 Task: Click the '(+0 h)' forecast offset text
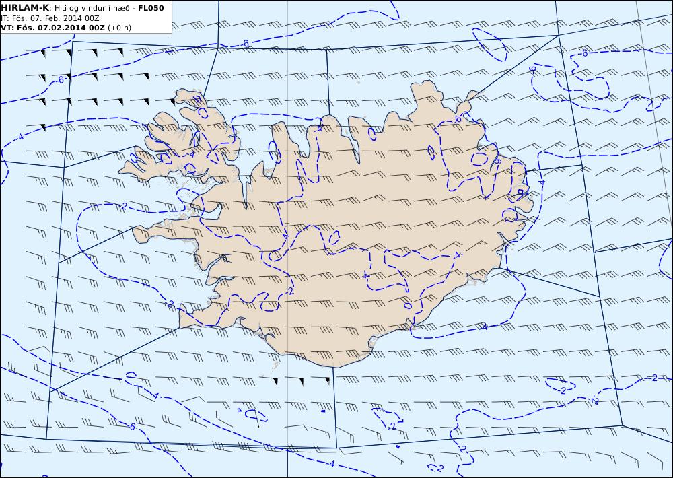click(x=119, y=28)
